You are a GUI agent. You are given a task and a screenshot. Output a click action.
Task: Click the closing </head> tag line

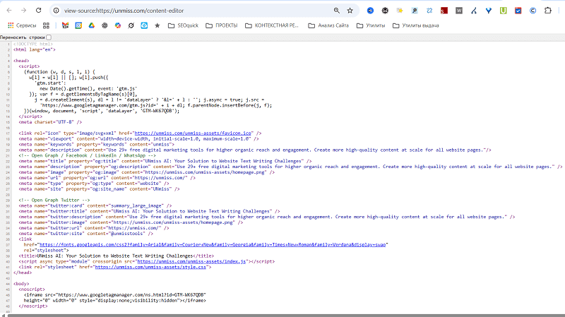click(23, 273)
